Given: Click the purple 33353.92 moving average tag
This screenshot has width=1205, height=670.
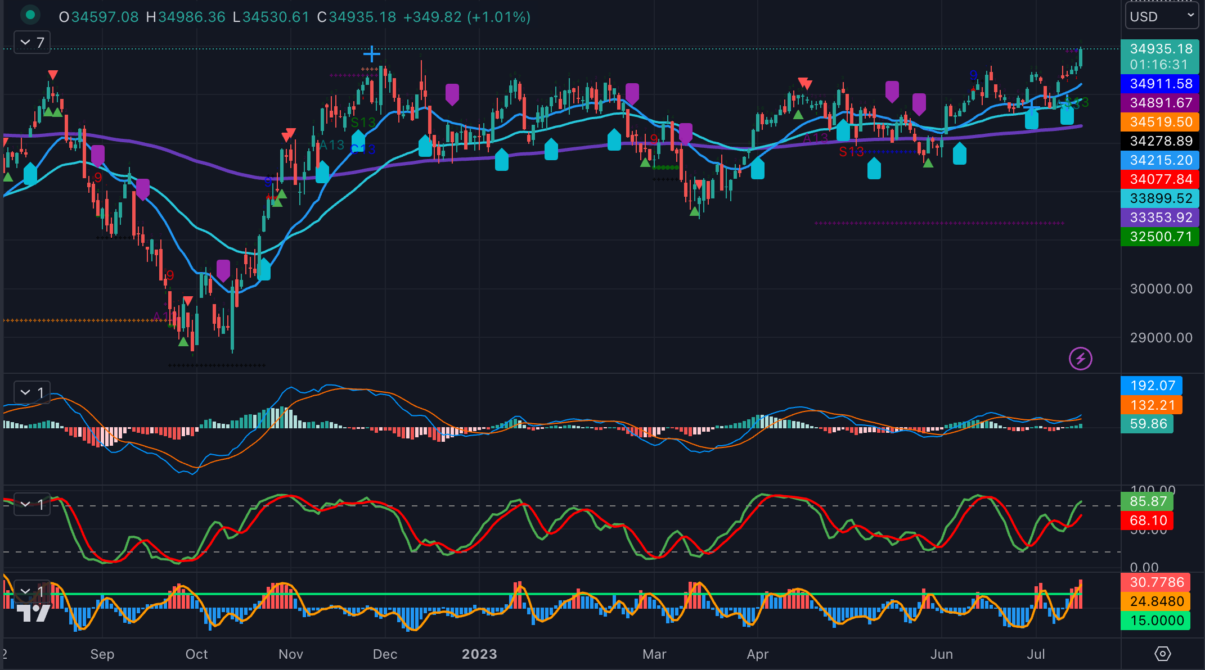Looking at the screenshot, I should pos(1160,218).
